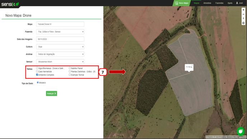Enable the Satélite Planet checkbox

(x=70, y=68)
